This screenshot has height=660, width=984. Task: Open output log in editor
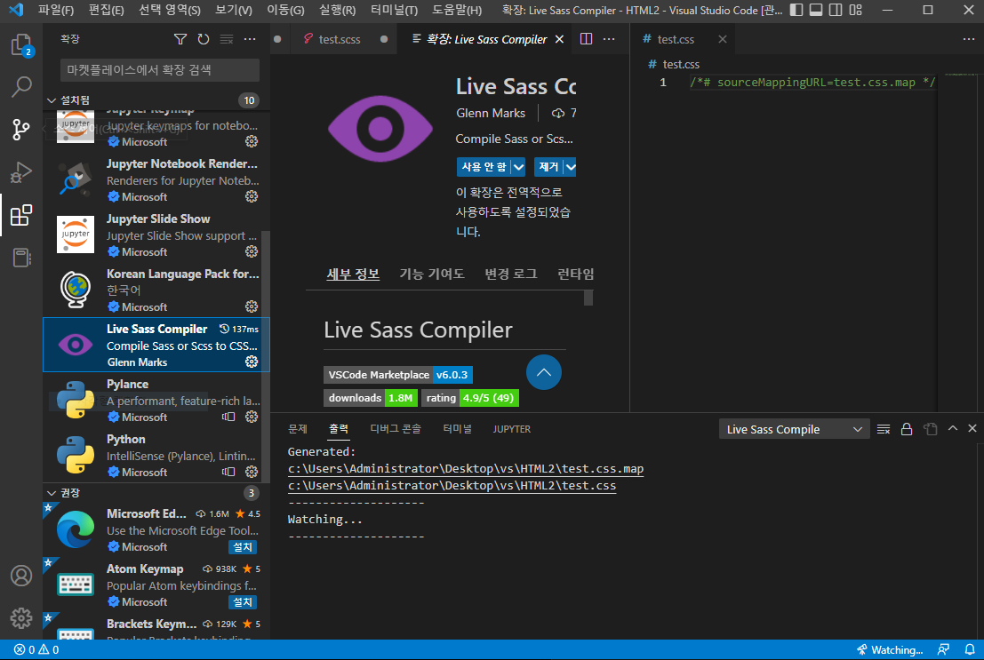click(x=930, y=429)
